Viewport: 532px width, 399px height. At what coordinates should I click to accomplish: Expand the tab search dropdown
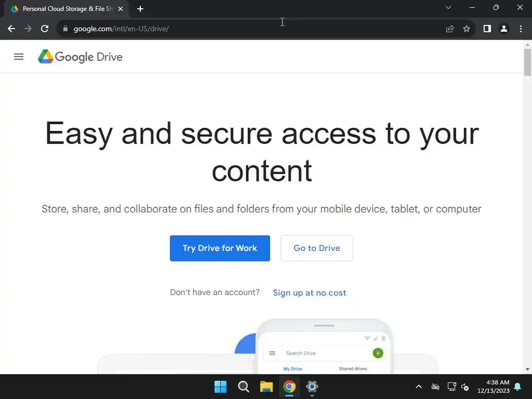click(448, 7)
